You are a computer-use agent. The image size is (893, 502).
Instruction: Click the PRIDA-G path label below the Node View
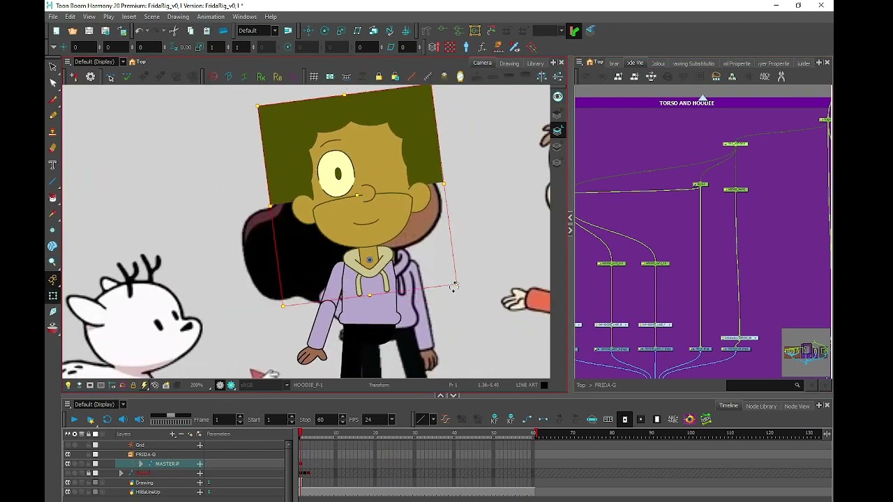coord(605,385)
